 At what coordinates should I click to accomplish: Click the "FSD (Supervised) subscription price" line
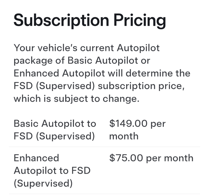(x=99, y=86)
